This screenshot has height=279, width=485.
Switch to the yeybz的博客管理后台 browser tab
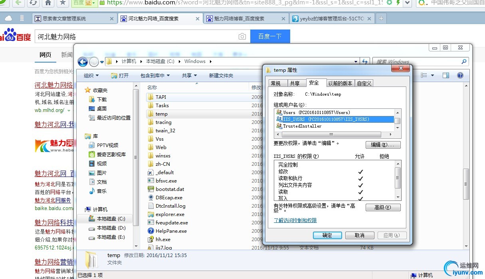pyautogui.click(x=332, y=18)
